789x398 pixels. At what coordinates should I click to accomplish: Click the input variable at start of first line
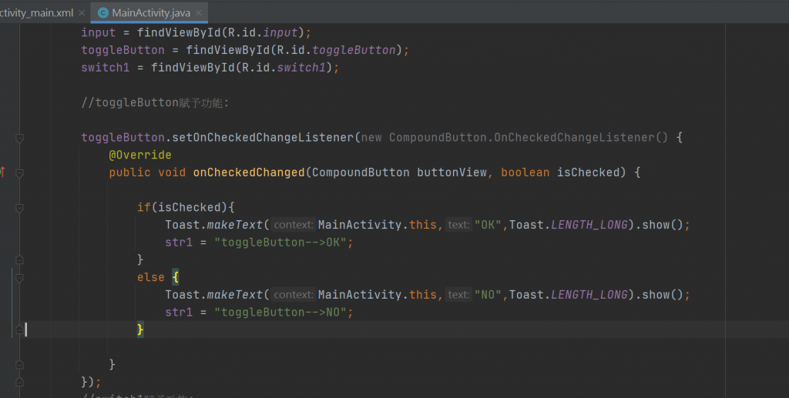coord(98,32)
